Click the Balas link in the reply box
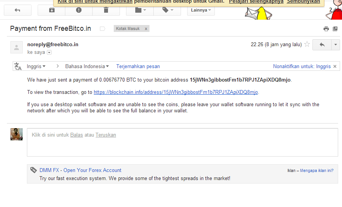 76,135
